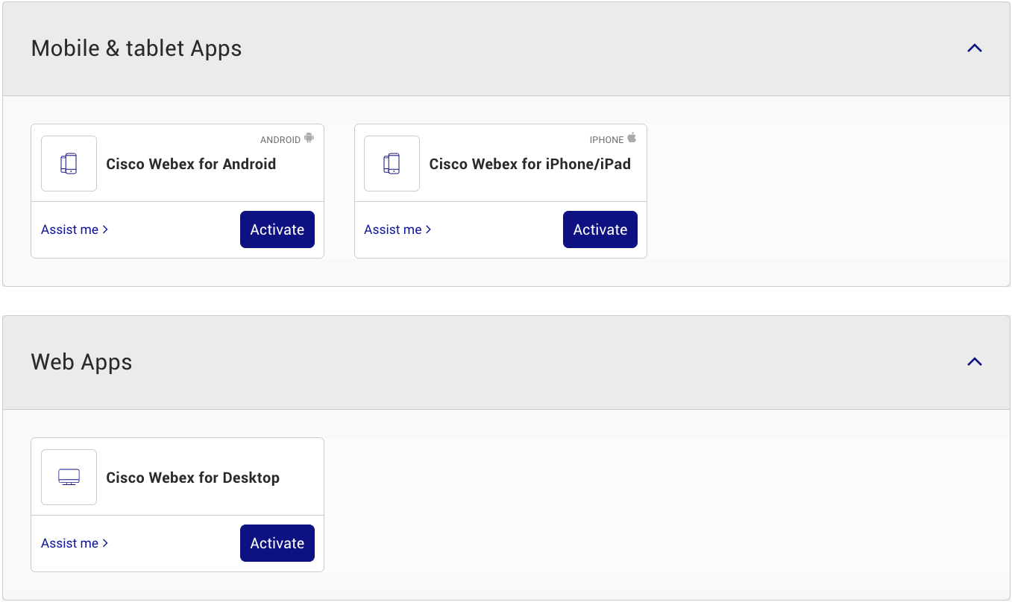This screenshot has width=1012, height=602.
Task: Activate Cisco Webex for Android
Action: tap(277, 229)
